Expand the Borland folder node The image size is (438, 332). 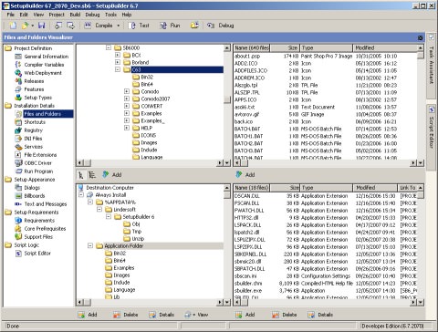(118, 62)
